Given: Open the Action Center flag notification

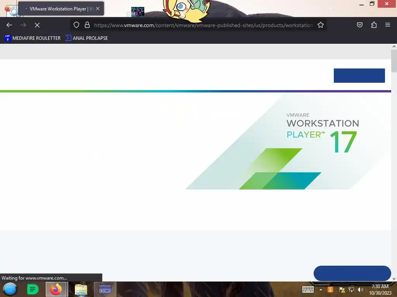Looking at the screenshot, I should (x=342, y=290).
